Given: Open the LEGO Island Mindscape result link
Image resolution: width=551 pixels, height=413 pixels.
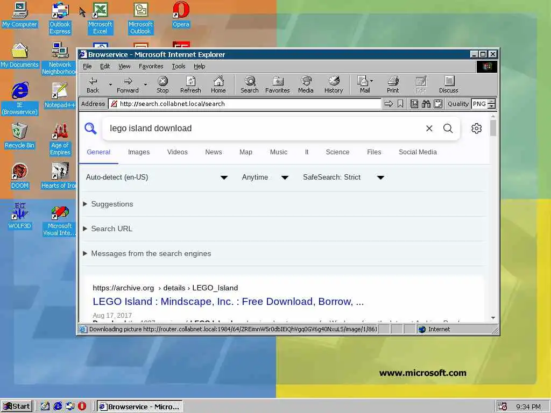Looking at the screenshot, I should click(228, 301).
